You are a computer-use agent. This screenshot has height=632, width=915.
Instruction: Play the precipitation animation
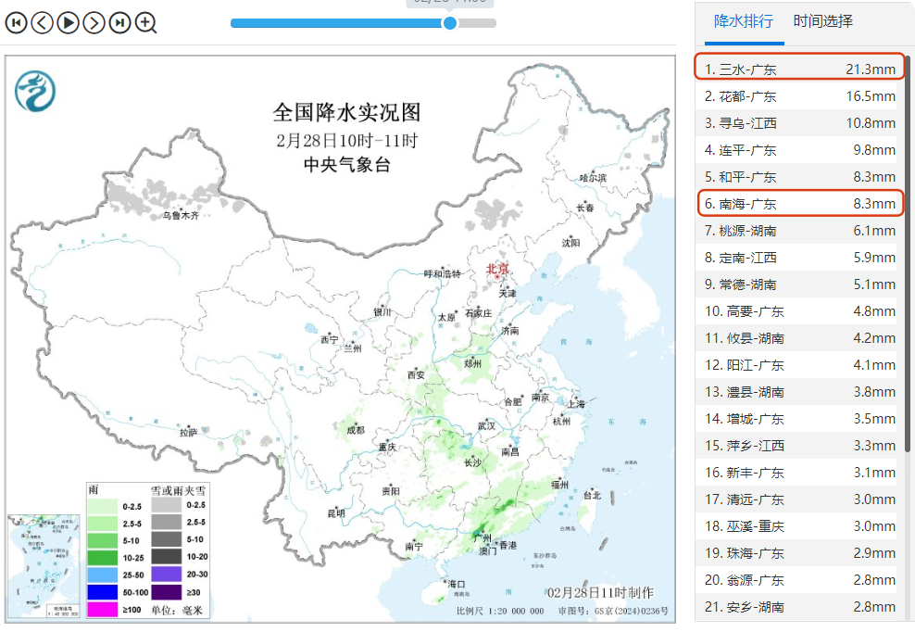click(x=68, y=22)
